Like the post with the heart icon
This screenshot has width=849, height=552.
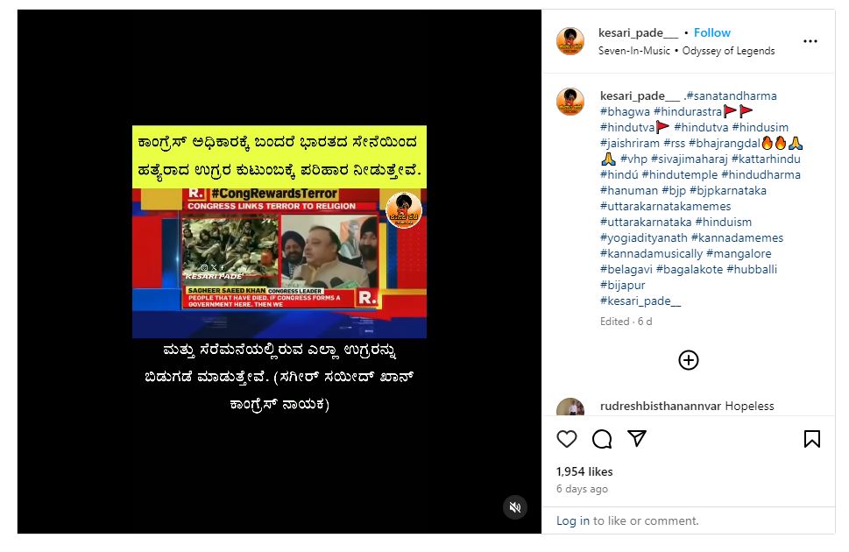pos(566,439)
